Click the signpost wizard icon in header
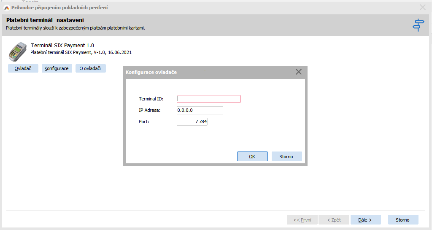 tap(418, 25)
